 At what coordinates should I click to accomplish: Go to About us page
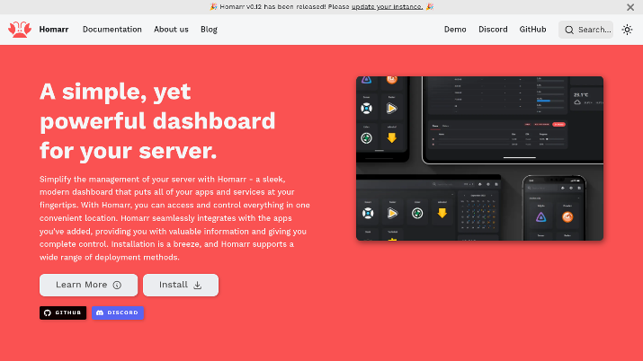[171, 30]
